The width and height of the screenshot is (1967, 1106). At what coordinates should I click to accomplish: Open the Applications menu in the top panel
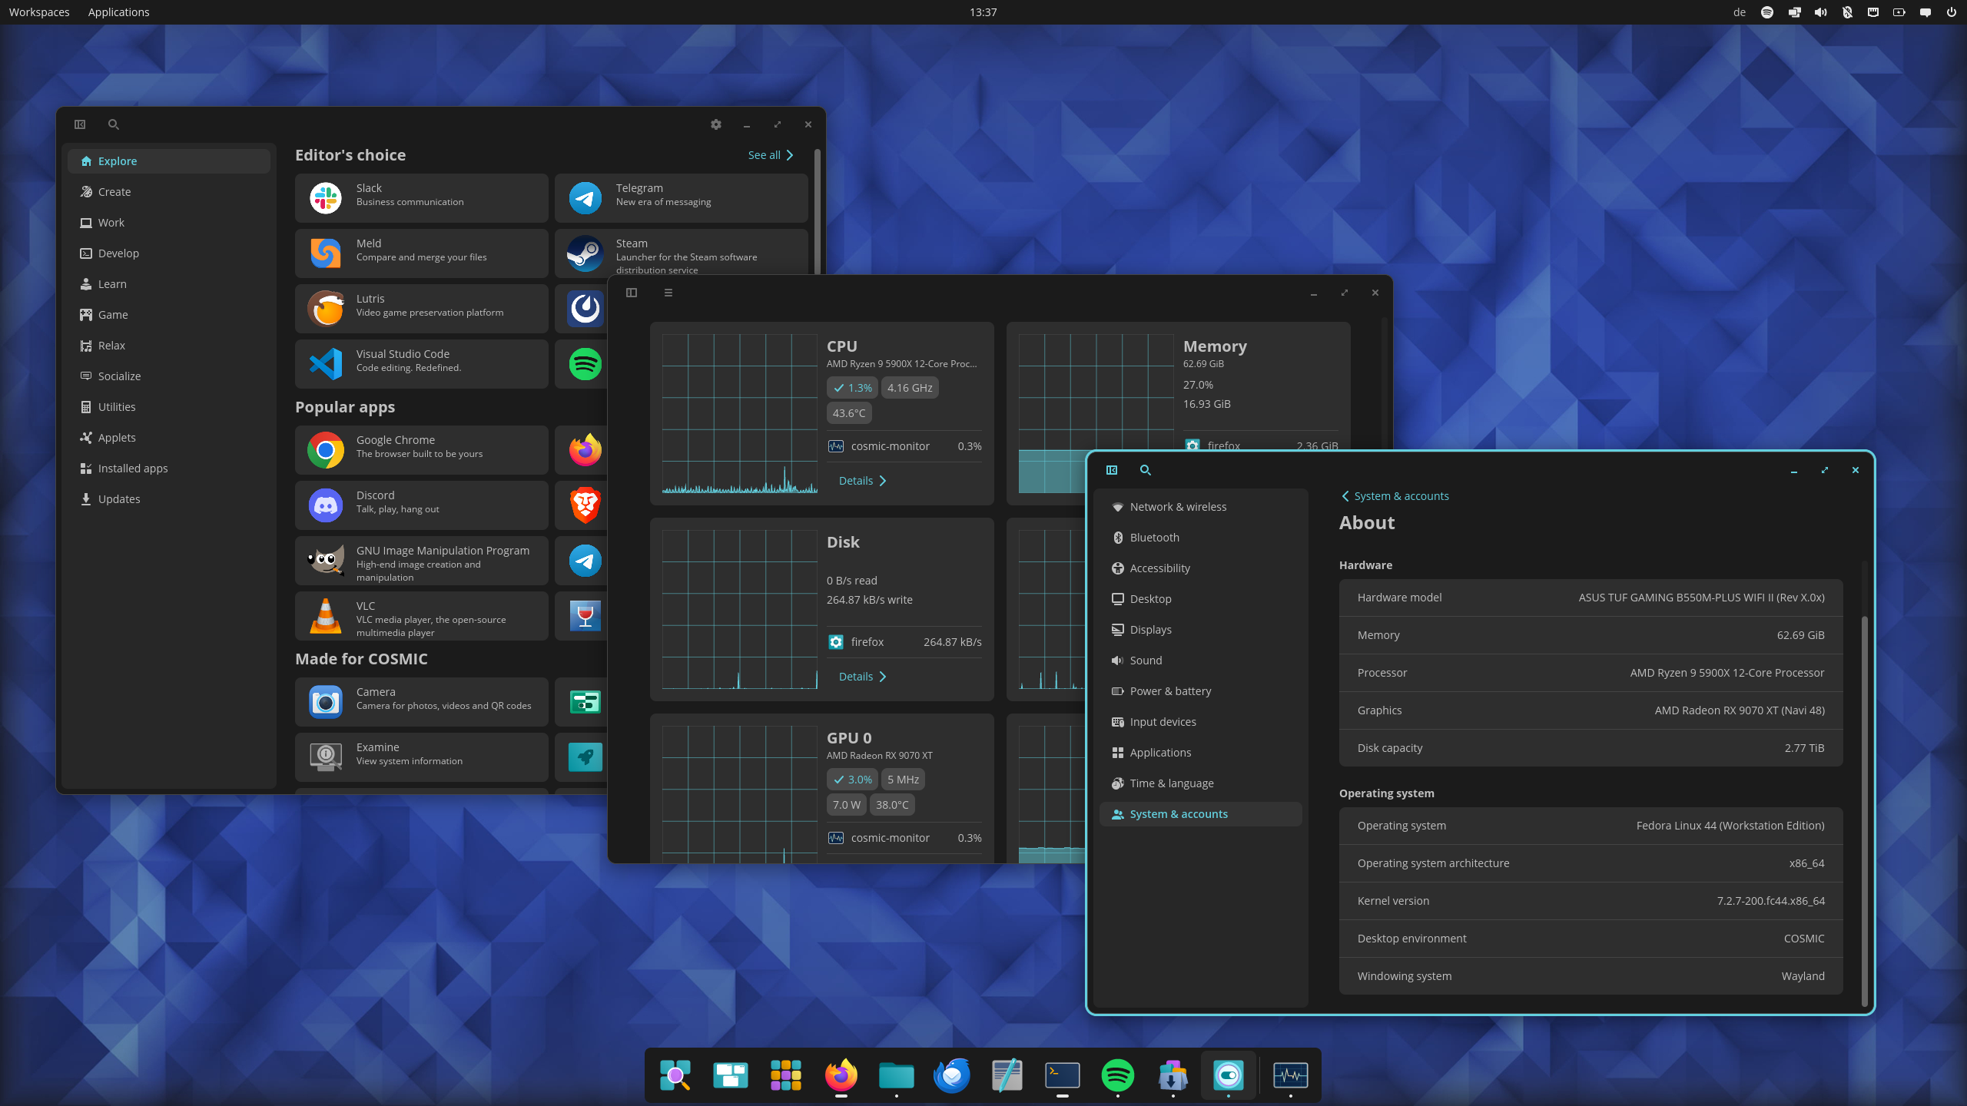(x=119, y=12)
